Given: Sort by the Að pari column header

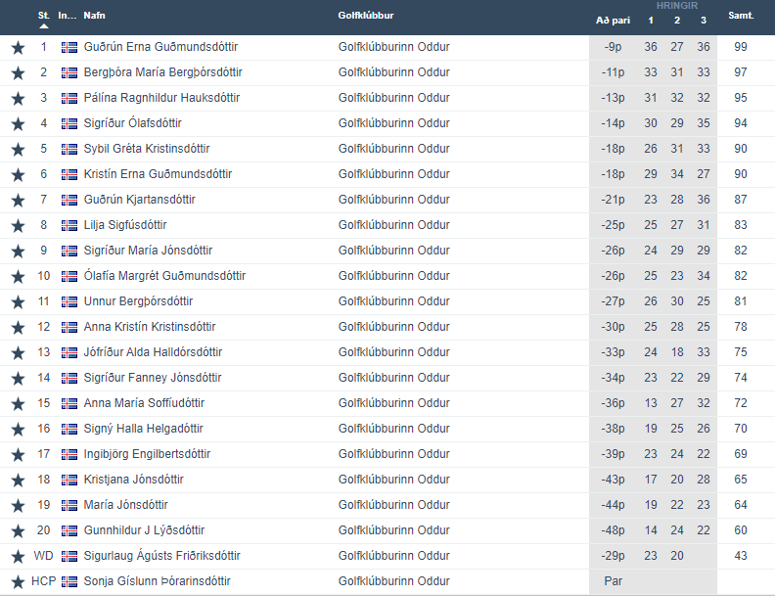Looking at the screenshot, I should tap(613, 21).
